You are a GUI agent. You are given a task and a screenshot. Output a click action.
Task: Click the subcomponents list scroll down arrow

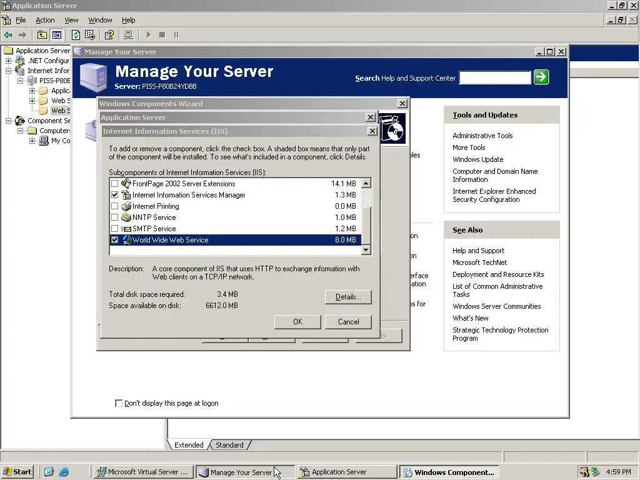click(366, 250)
